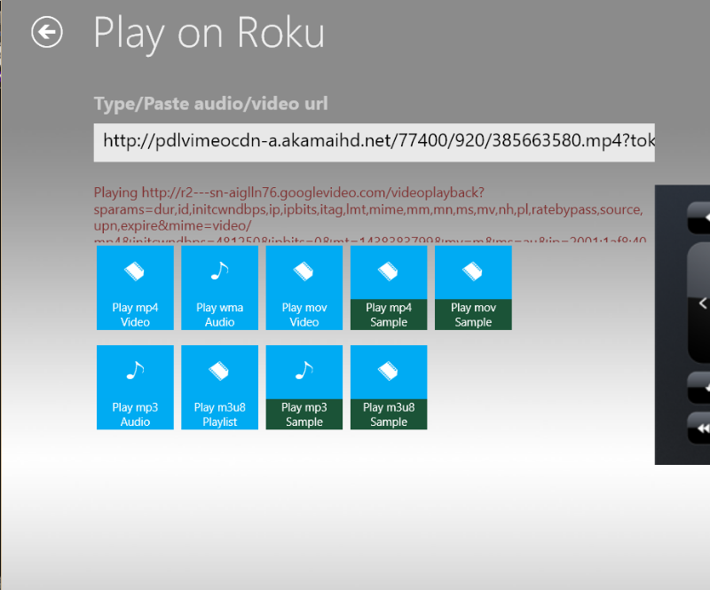
Task: Click the Type/Paste audio/video url label
Action: [x=210, y=104]
